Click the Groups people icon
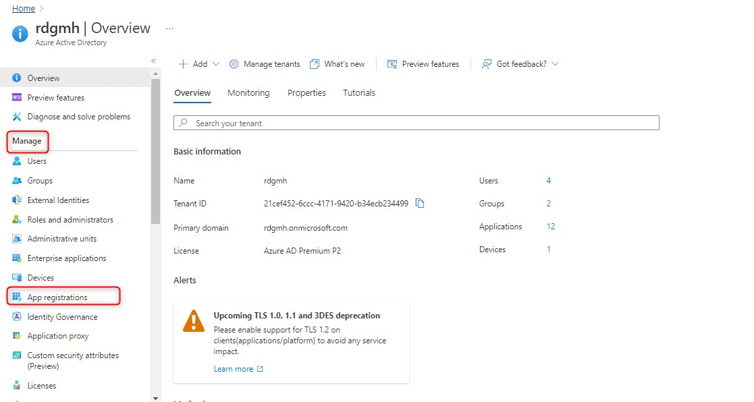 (x=17, y=181)
